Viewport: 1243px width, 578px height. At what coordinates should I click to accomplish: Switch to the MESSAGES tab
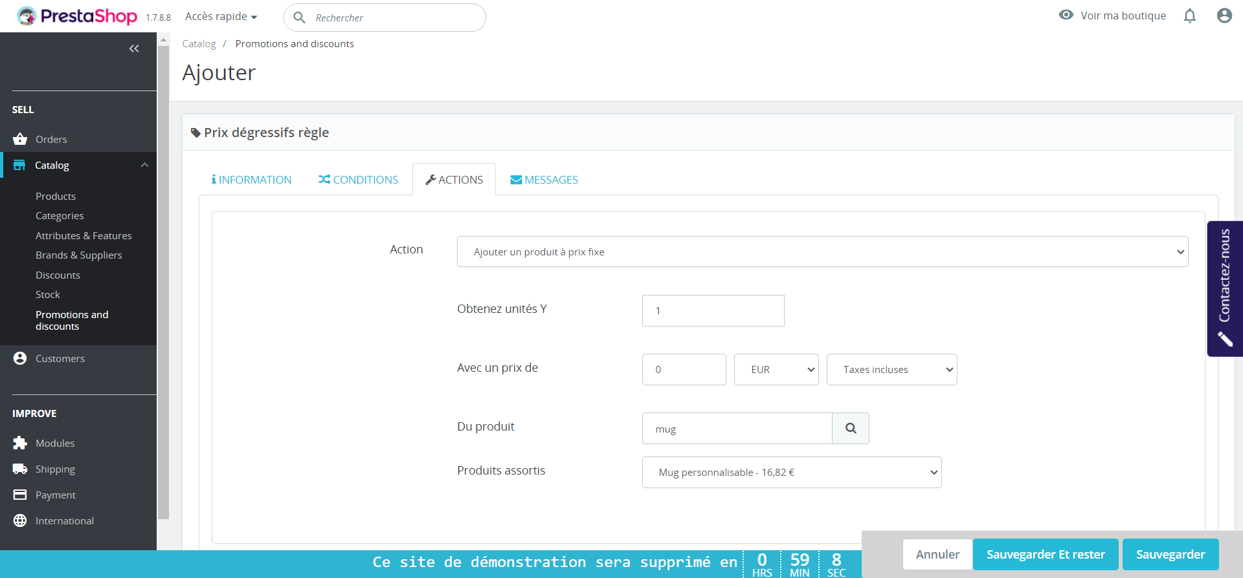544,180
